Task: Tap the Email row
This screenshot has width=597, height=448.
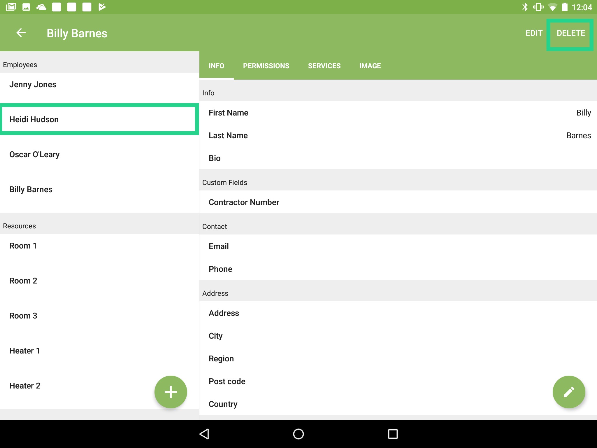Action: click(398, 246)
